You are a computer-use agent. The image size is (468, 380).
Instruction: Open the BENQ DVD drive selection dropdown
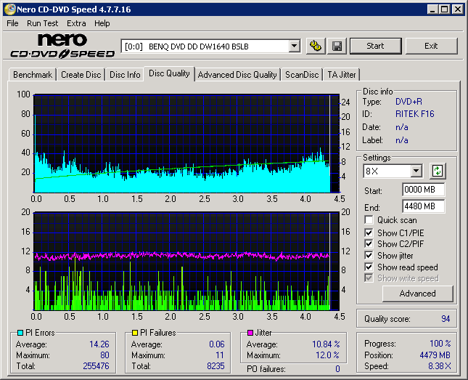tap(294, 46)
